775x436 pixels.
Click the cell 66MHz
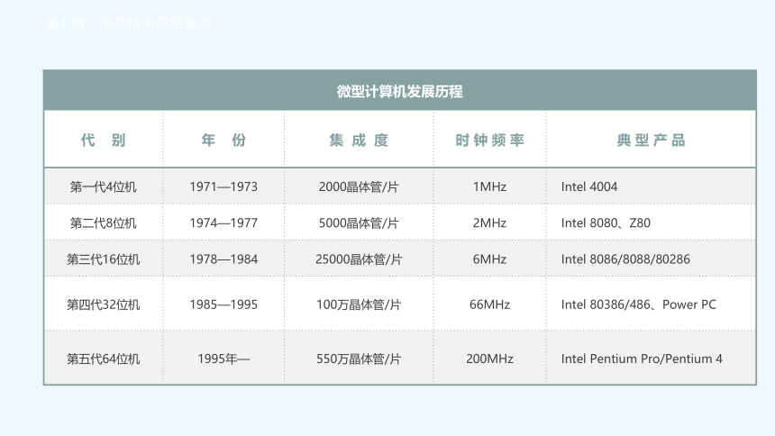pyautogui.click(x=490, y=304)
